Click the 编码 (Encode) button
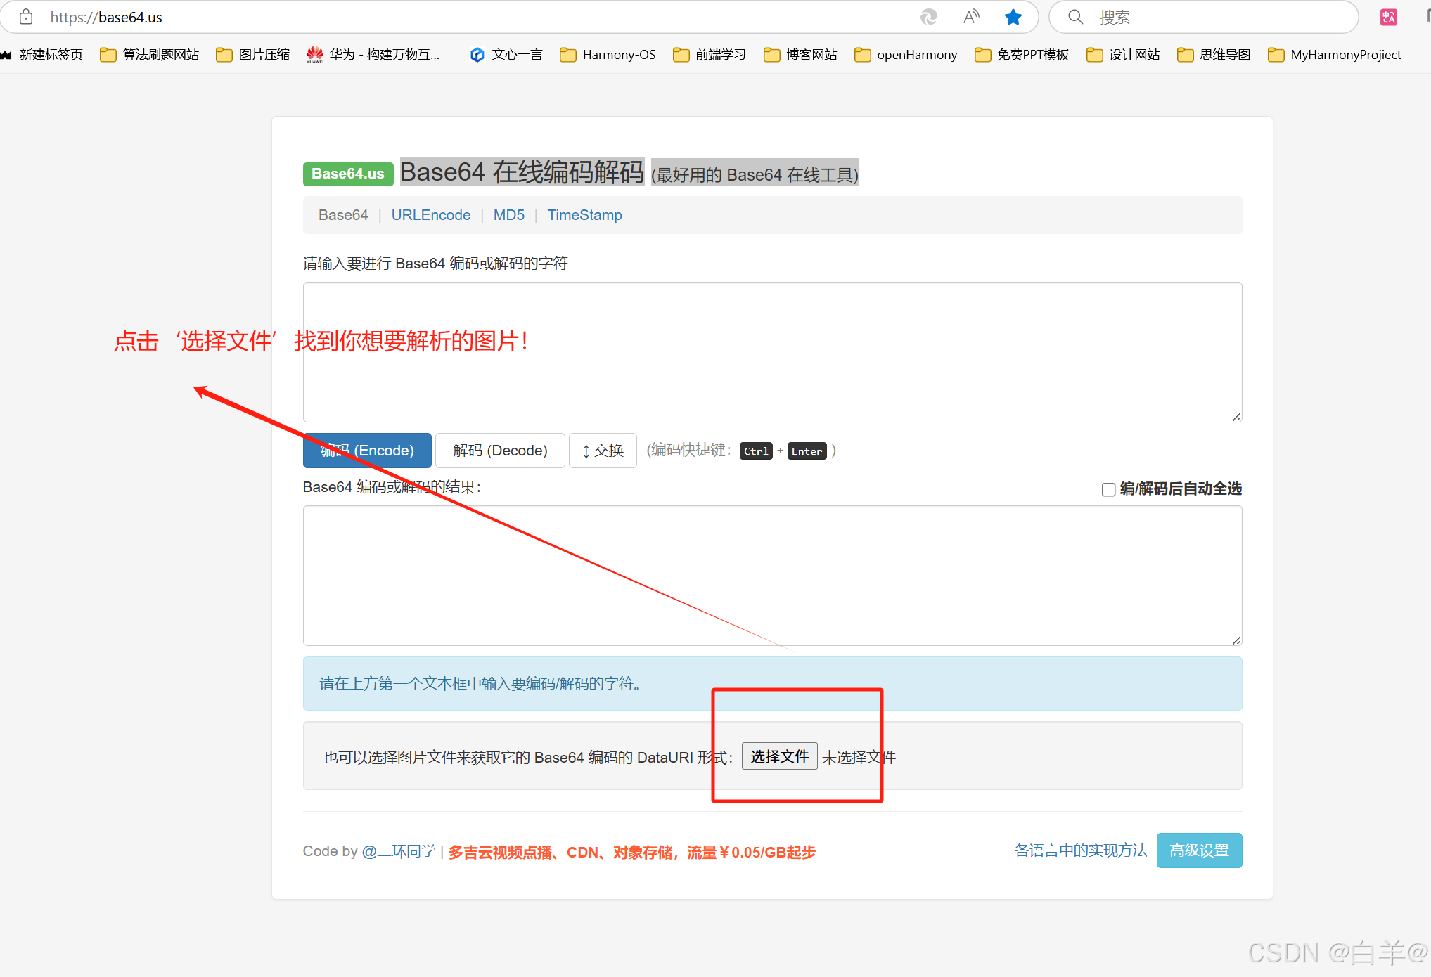Screen dimensions: 1431x977 click(x=367, y=451)
